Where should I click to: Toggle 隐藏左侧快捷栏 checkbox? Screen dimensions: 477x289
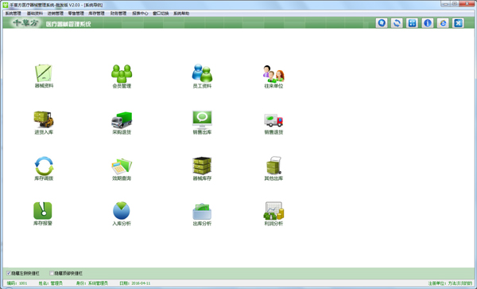click(9, 273)
